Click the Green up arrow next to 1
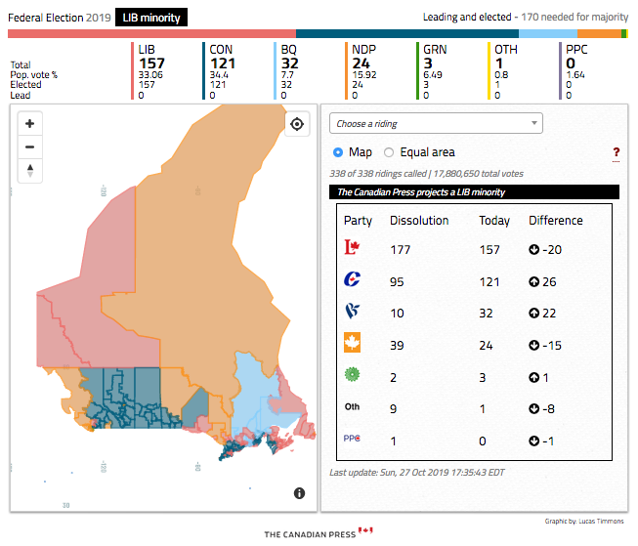The image size is (638, 546). [533, 378]
